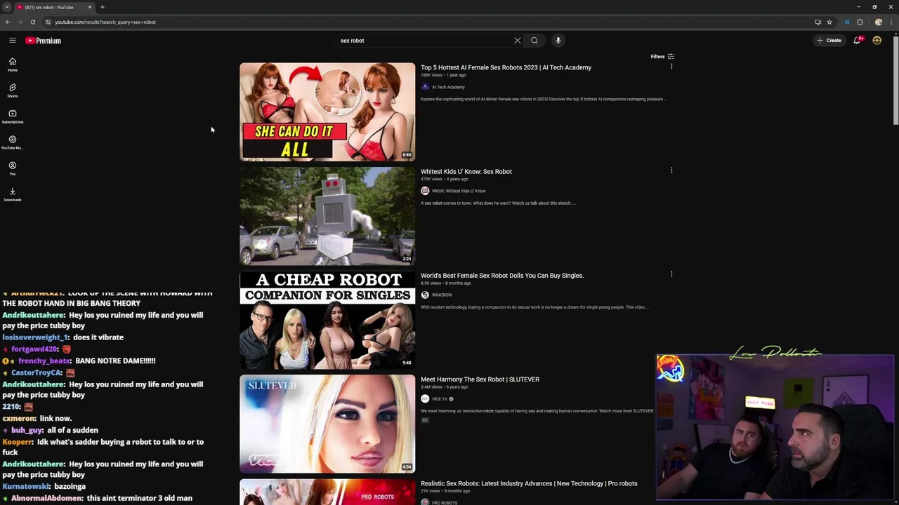Open the YouTube guide hamburger menu
This screenshot has width=899, height=505.
click(x=13, y=41)
